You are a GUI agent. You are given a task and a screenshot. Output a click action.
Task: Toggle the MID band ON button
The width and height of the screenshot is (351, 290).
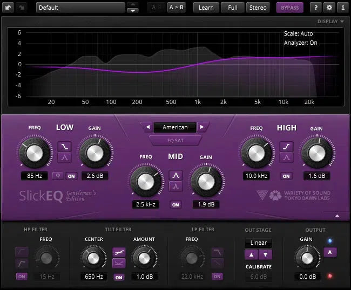click(175, 205)
